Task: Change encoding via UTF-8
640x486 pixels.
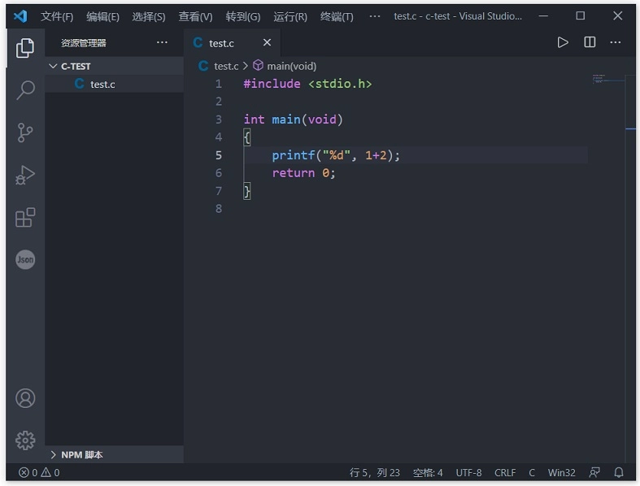Action: click(468, 472)
